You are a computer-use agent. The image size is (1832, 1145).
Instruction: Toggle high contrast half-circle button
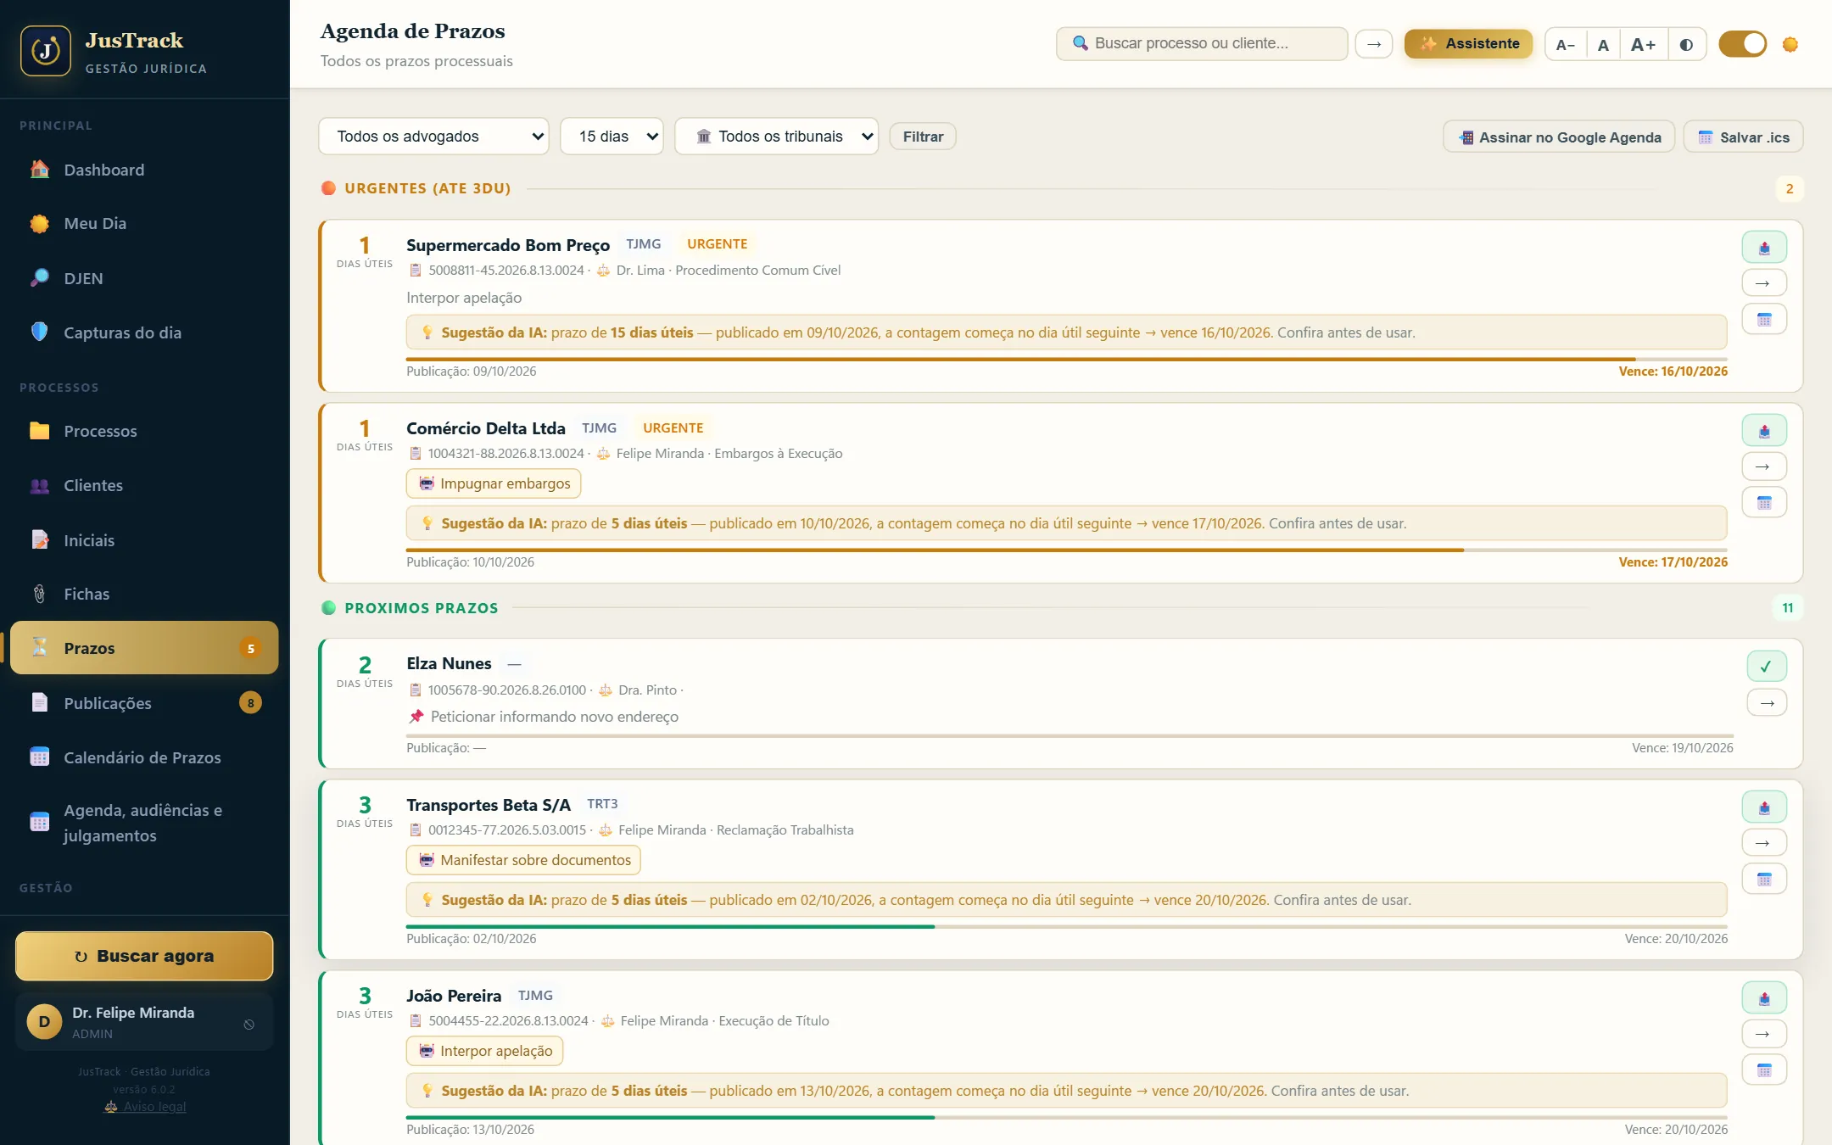click(1686, 44)
